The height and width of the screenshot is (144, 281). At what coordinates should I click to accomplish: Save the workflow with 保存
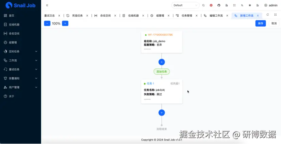pyautogui.click(x=261, y=23)
